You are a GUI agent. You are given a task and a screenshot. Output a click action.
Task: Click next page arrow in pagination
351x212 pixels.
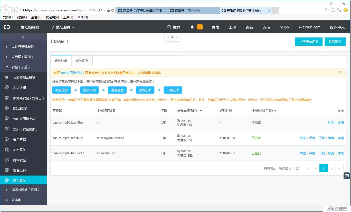[332, 168]
